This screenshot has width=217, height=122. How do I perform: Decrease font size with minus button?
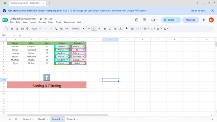tap(89, 29)
